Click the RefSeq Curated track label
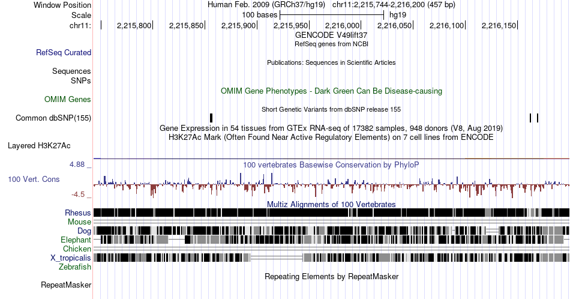 [64, 52]
